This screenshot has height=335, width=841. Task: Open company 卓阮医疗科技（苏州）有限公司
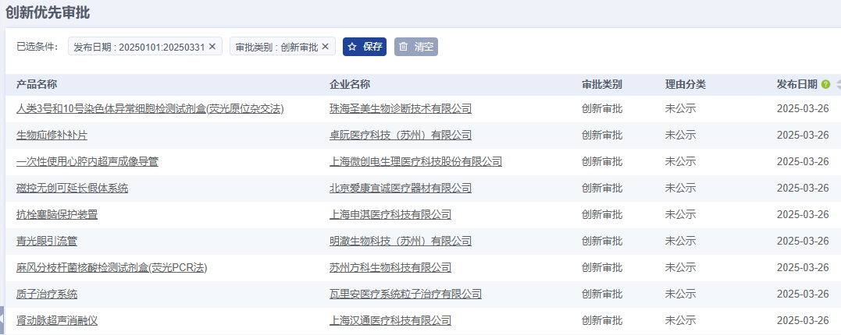pyautogui.click(x=401, y=136)
